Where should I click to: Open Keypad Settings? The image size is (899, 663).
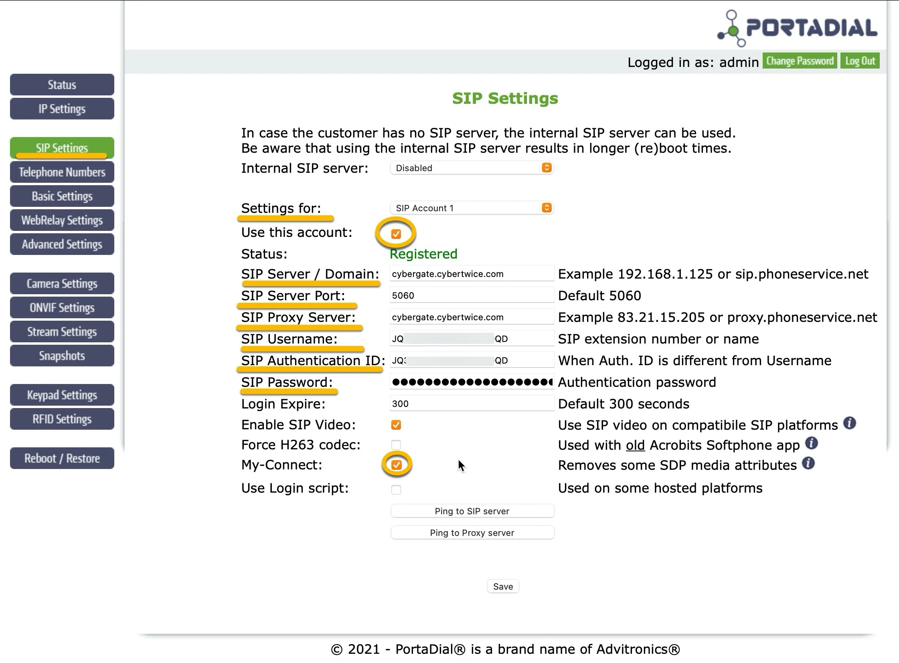tap(62, 395)
